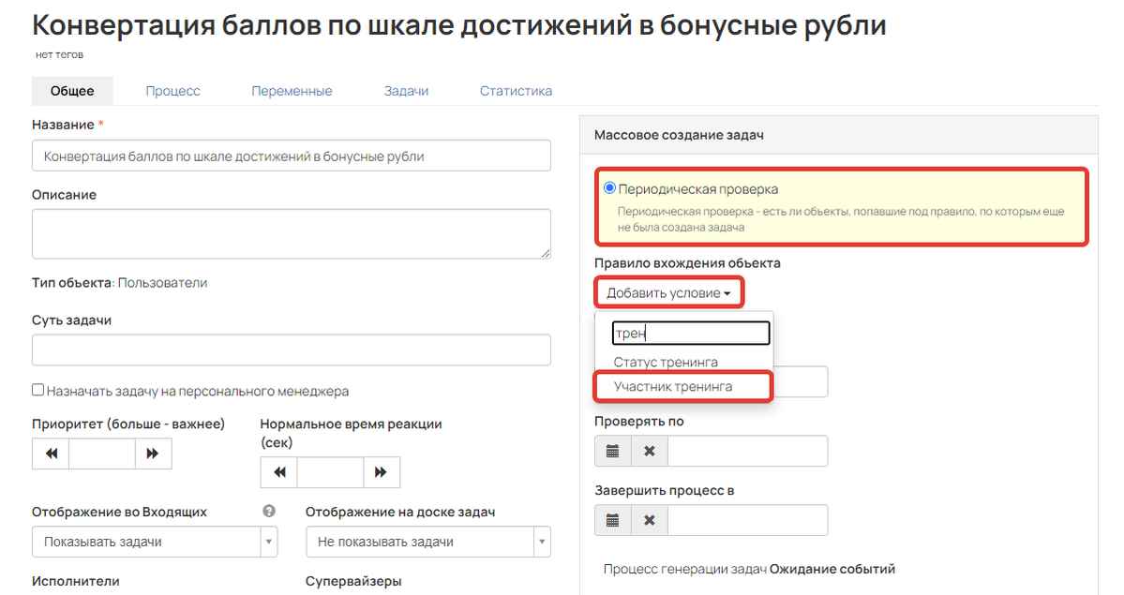
Task: Open the 'Переменные' tab
Action: [292, 91]
